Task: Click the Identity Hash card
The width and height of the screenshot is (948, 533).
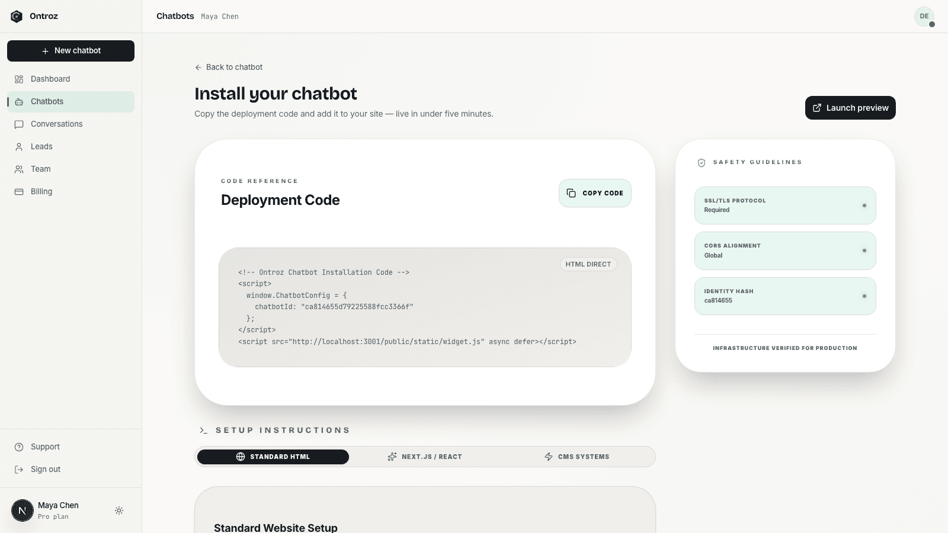Action: tap(785, 296)
